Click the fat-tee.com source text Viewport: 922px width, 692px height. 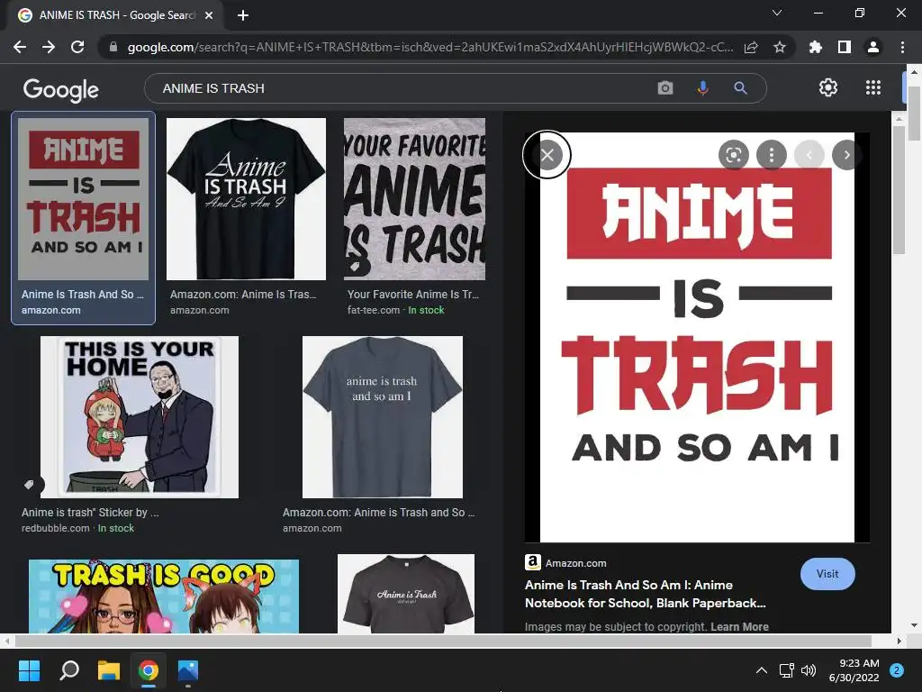pos(373,310)
